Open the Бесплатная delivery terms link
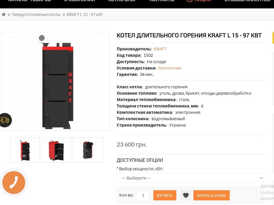Viewport: 274px width, 205px height. (170, 68)
